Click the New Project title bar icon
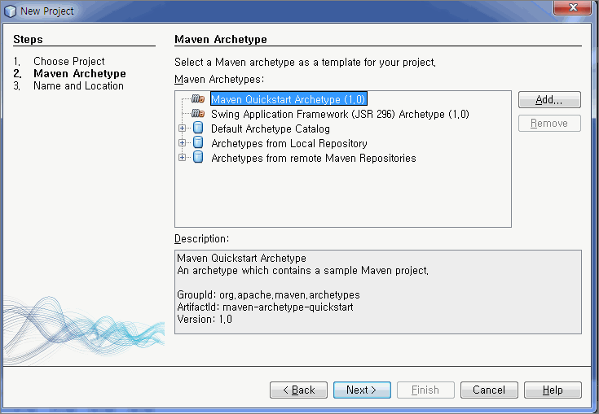Screen dimensions: 599x414 [x=10, y=11]
